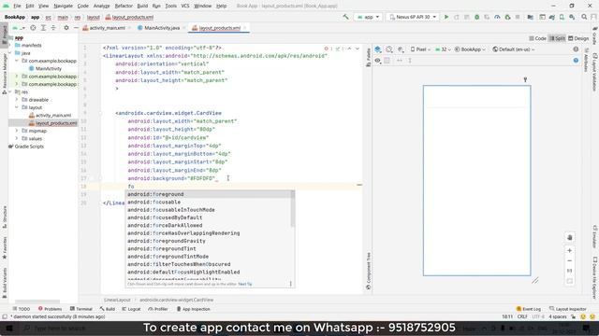Open the Terminal tool window
The image size is (599, 336).
click(x=81, y=309)
